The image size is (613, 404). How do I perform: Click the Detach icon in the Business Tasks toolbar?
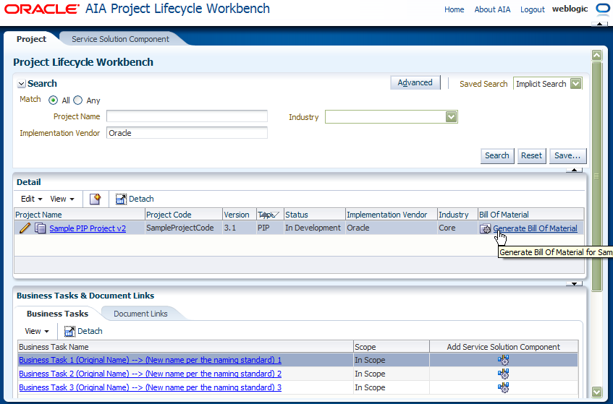(69, 332)
